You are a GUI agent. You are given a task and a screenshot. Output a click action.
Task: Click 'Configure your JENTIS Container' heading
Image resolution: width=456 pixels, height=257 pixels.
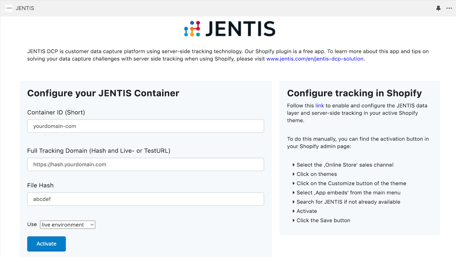(103, 93)
